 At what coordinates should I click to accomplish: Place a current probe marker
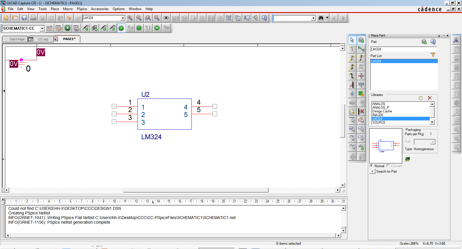(103, 28)
